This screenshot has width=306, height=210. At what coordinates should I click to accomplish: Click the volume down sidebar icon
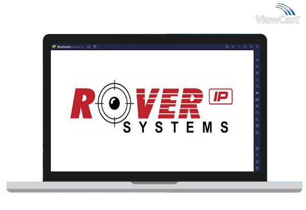pyautogui.click(x=257, y=66)
